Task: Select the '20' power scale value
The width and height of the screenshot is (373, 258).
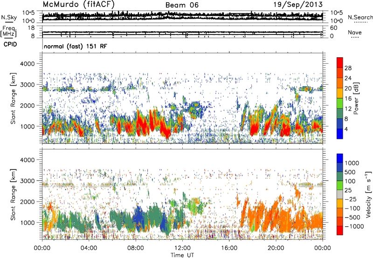Action: (x=348, y=88)
